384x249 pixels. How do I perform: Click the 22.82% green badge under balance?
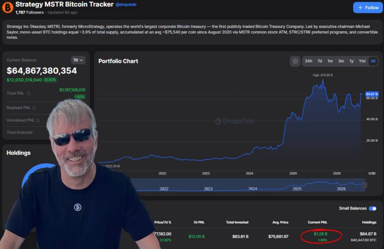(50, 80)
